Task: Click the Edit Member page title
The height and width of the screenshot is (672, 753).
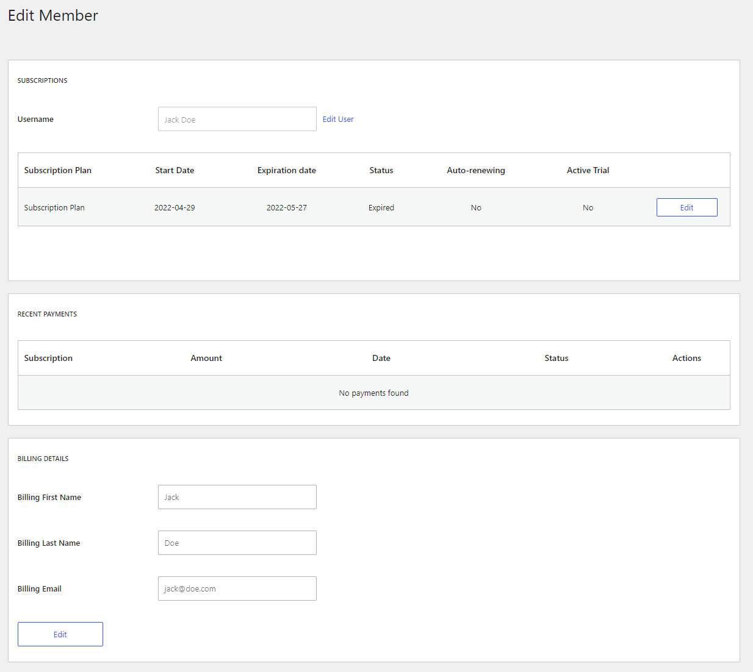Action: [53, 15]
